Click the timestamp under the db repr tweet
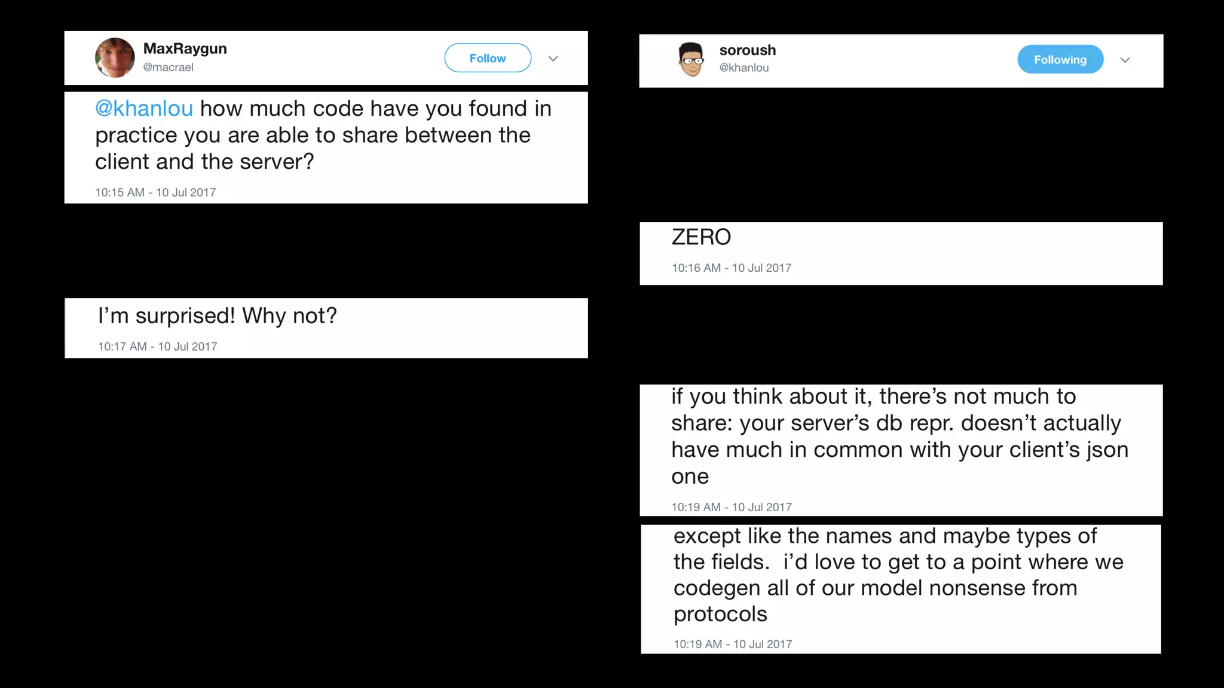The width and height of the screenshot is (1224, 688). pos(731,507)
